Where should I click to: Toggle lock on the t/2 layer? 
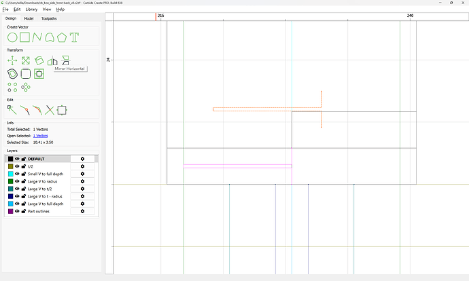pos(24,166)
